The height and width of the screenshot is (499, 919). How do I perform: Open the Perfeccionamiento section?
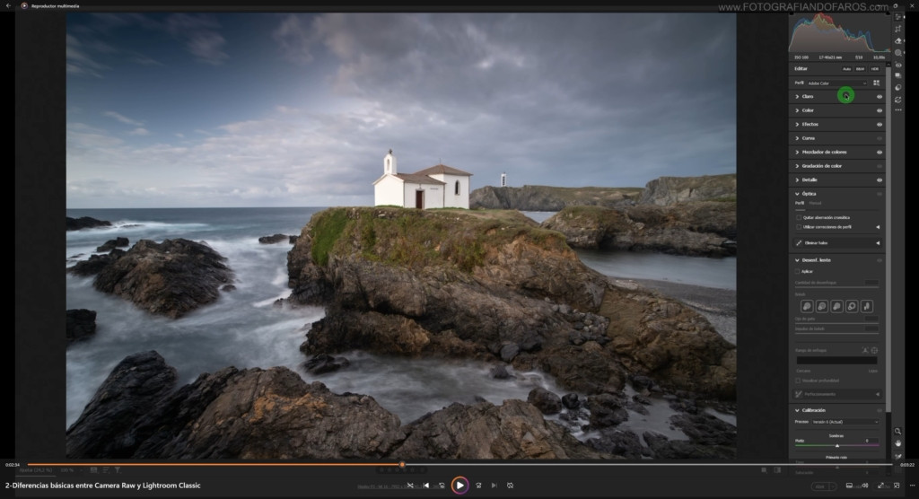tap(837, 394)
